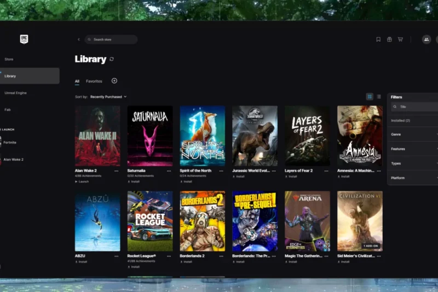
Task: Install Saturnalia
Action: [x=134, y=182]
